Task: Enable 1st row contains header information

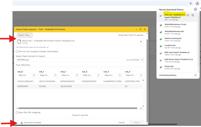Action: click(17, 52)
